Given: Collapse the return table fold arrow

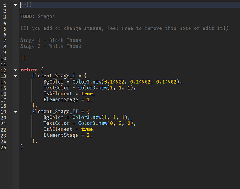Looking at the screenshot, I should [15, 70].
